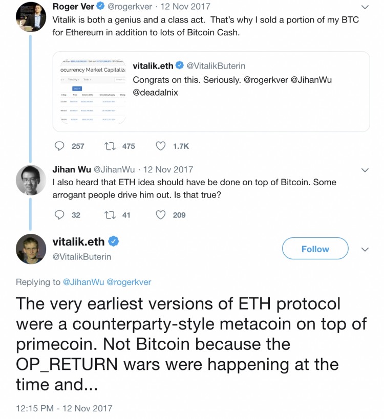Open the dropdown arrow on Jihan Wu's tweet

pos(365,170)
